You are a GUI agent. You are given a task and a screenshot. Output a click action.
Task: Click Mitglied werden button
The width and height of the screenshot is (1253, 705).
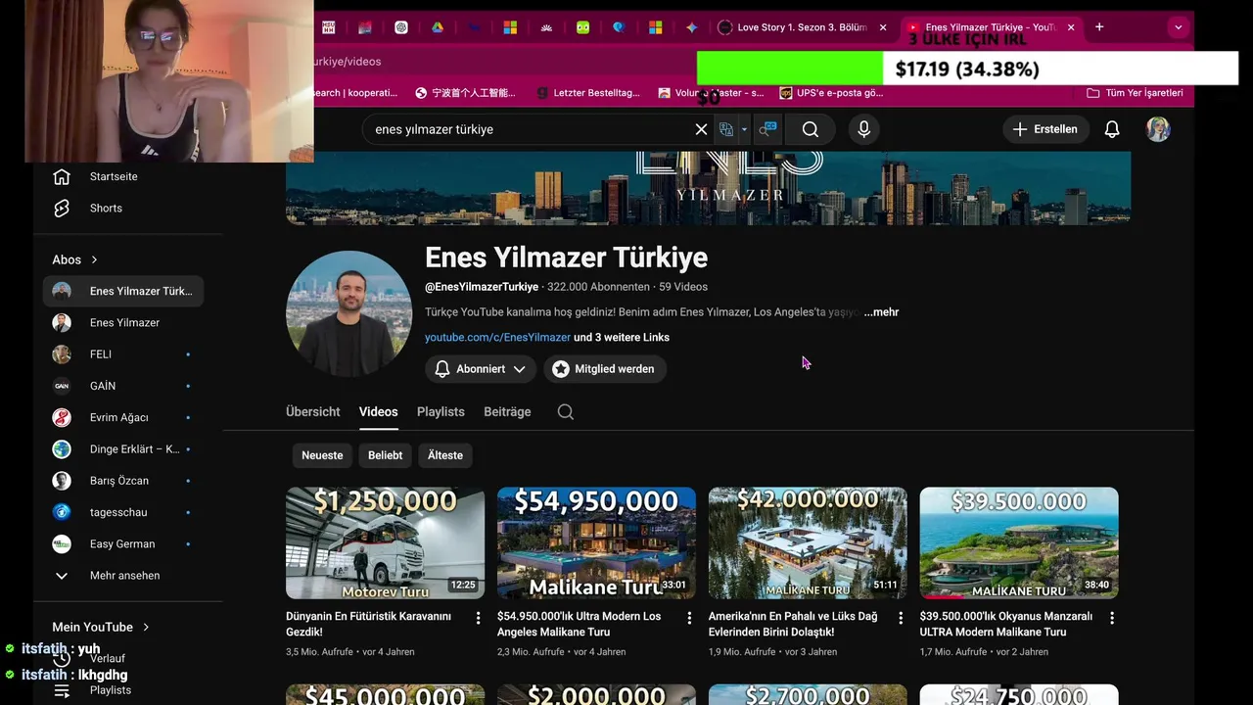[x=603, y=369]
